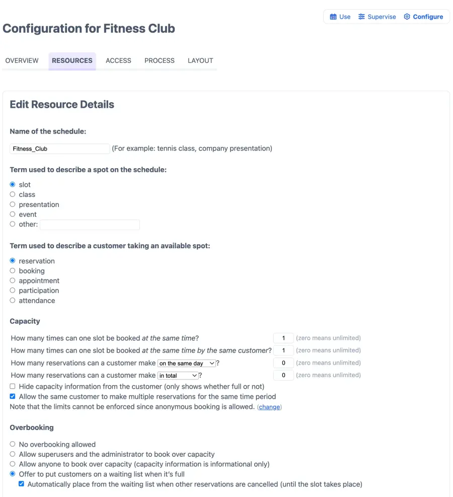
Task: Switch to the Overview tab
Action: click(x=22, y=60)
